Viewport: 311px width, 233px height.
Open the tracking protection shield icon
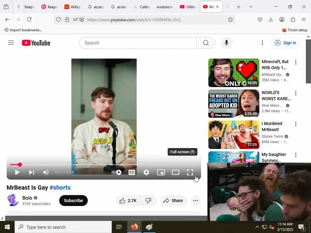(59, 19)
